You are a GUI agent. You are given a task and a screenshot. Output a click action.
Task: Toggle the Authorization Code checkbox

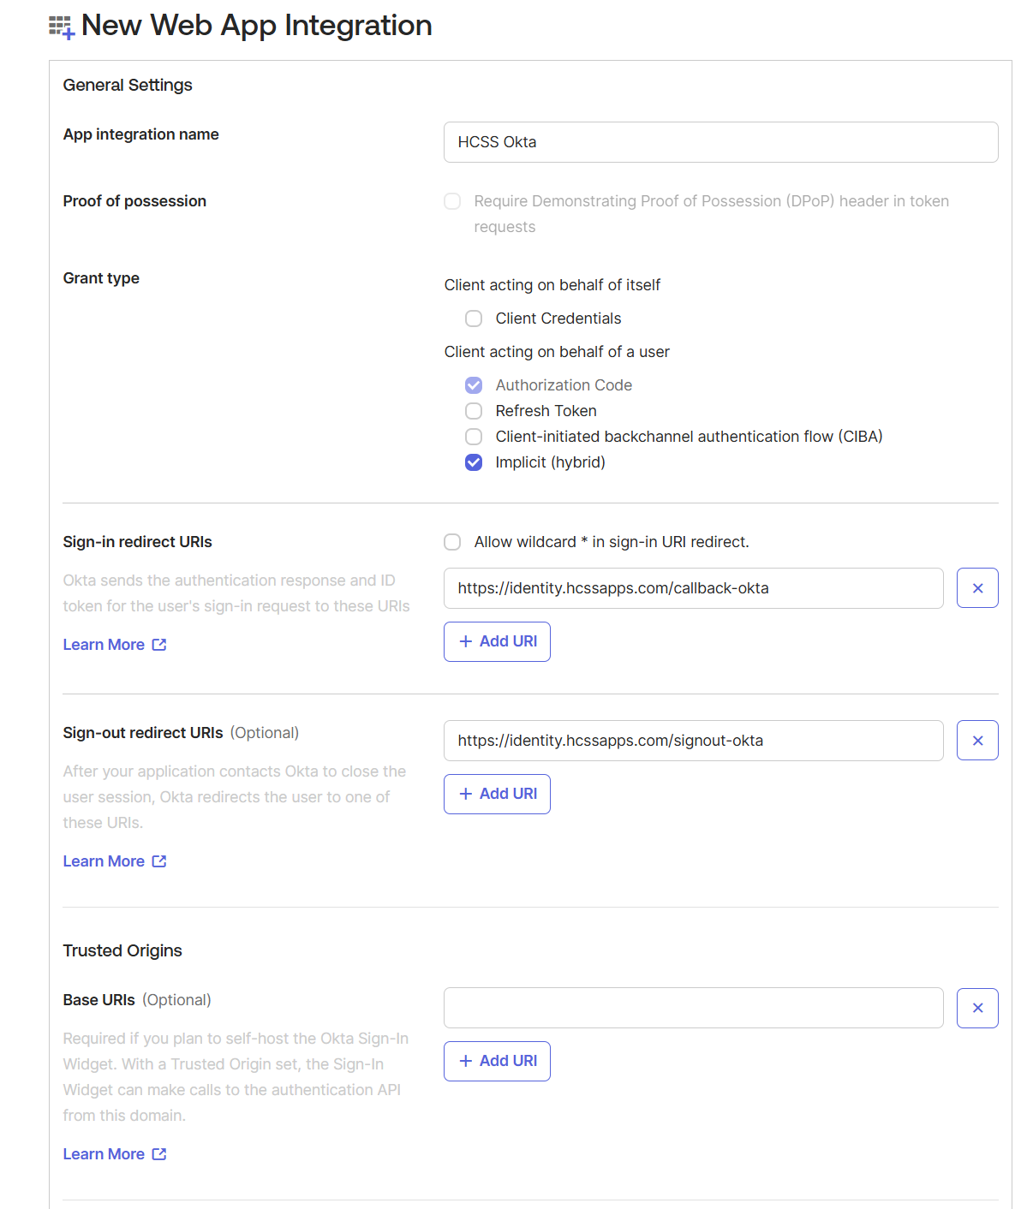pos(474,385)
